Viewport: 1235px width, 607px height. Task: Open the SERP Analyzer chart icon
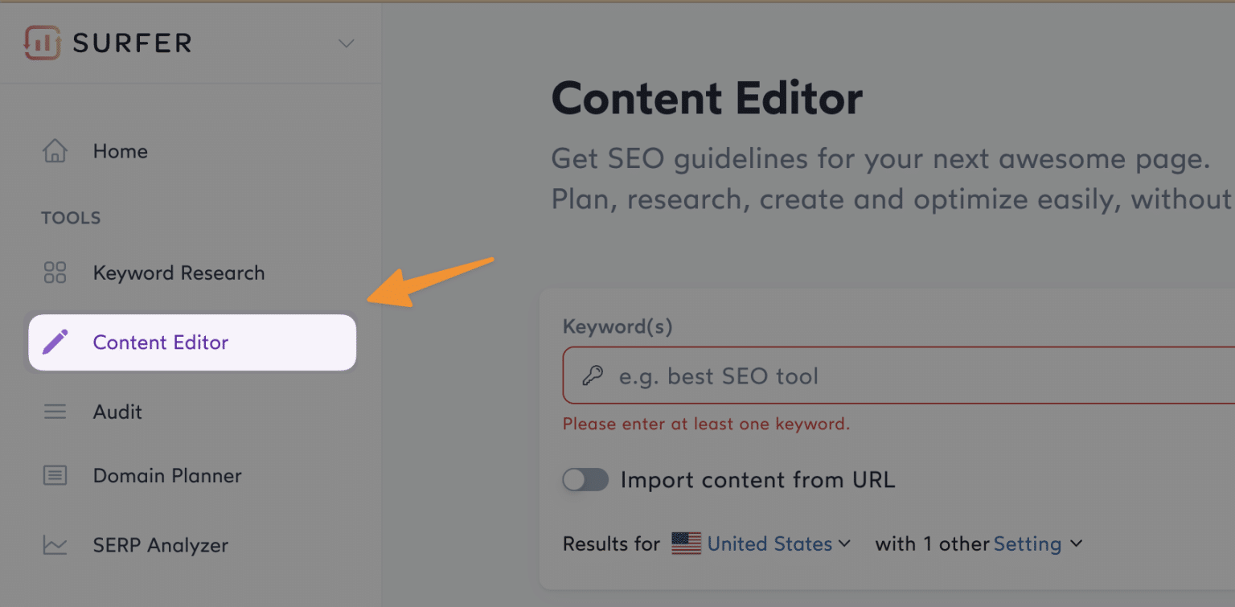tap(55, 545)
